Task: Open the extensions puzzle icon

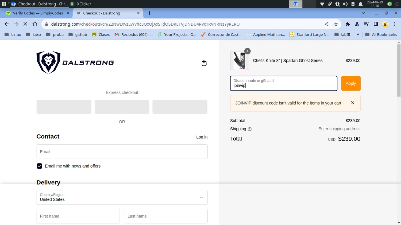Action: [x=348, y=24]
